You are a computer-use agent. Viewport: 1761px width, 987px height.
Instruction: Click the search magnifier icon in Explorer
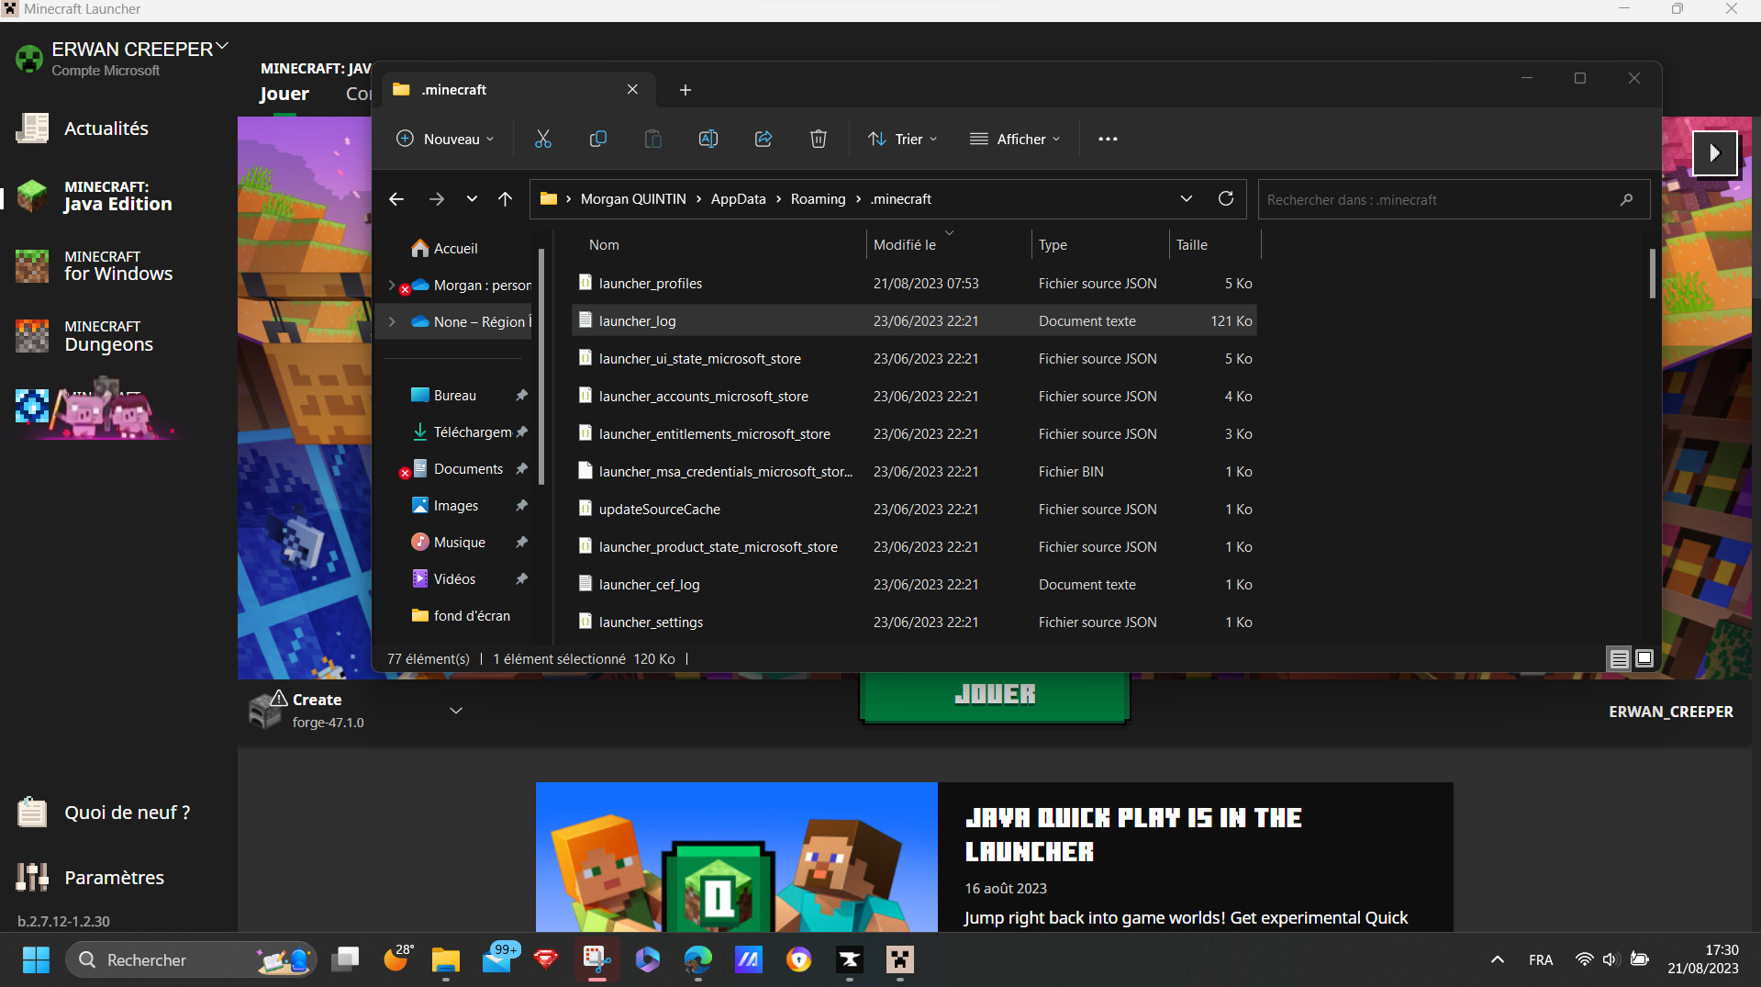click(x=1626, y=199)
